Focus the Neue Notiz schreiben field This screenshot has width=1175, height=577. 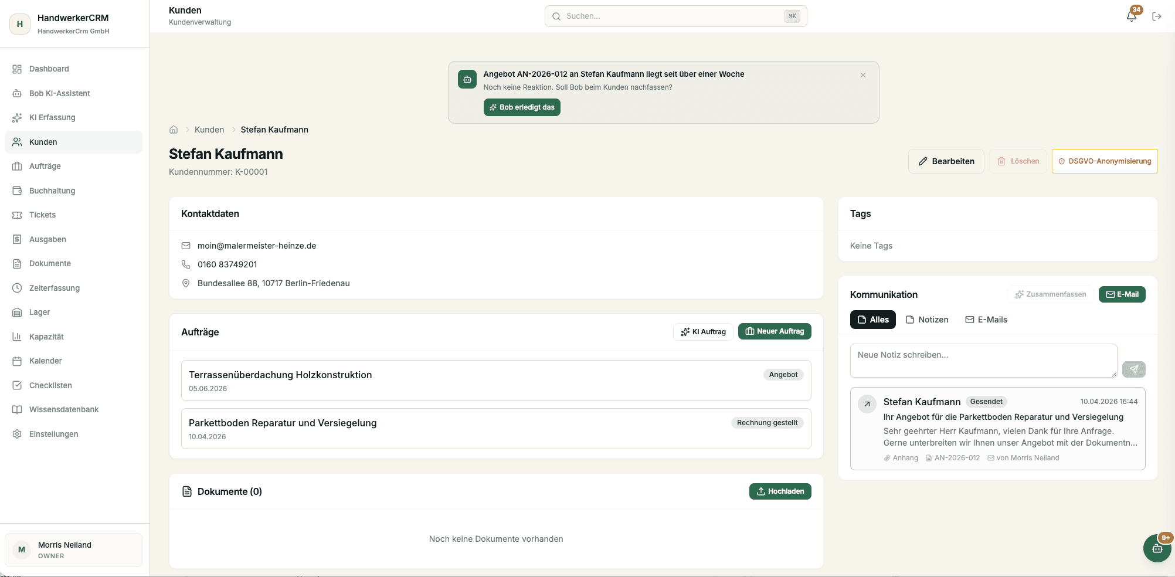pyautogui.click(x=983, y=361)
